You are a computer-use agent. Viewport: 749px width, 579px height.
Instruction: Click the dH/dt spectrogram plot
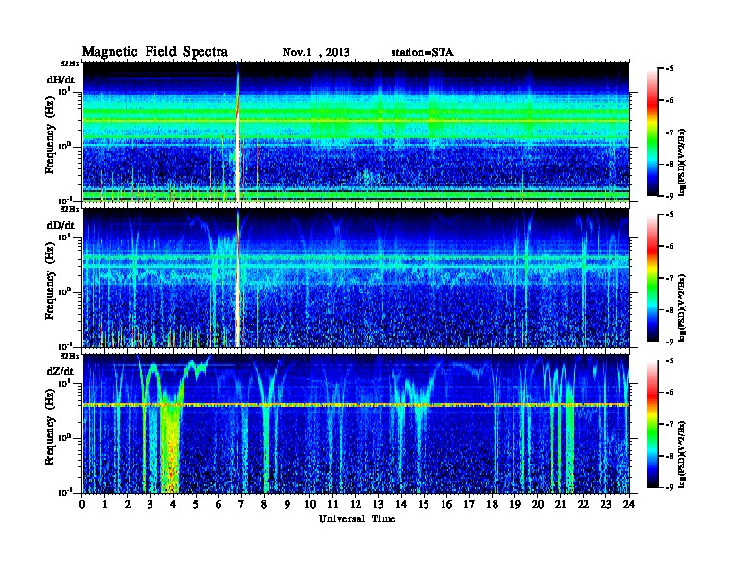(356, 132)
